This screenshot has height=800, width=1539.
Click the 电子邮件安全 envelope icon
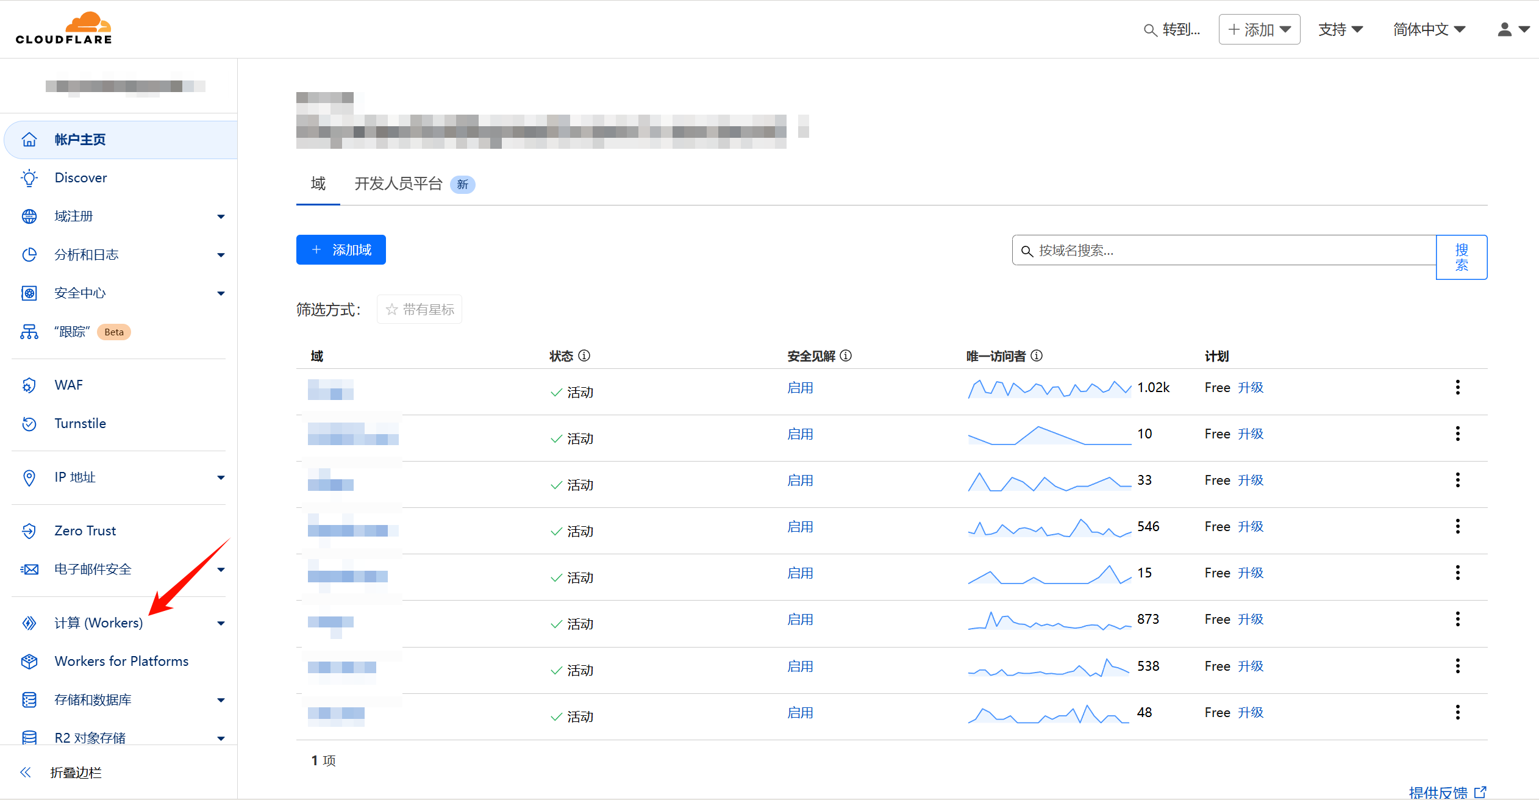29,570
